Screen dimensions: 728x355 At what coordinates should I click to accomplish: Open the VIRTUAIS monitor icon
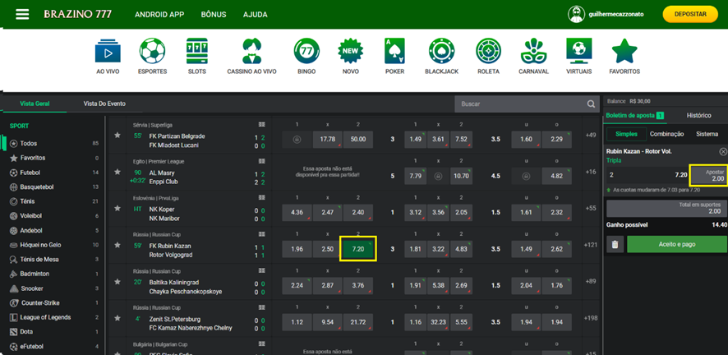[x=579, y=51]
